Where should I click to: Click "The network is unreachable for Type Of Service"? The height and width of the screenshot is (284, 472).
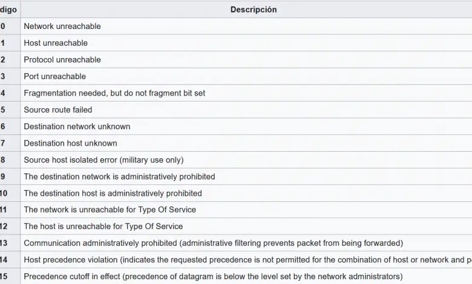(x=110, y=210)
